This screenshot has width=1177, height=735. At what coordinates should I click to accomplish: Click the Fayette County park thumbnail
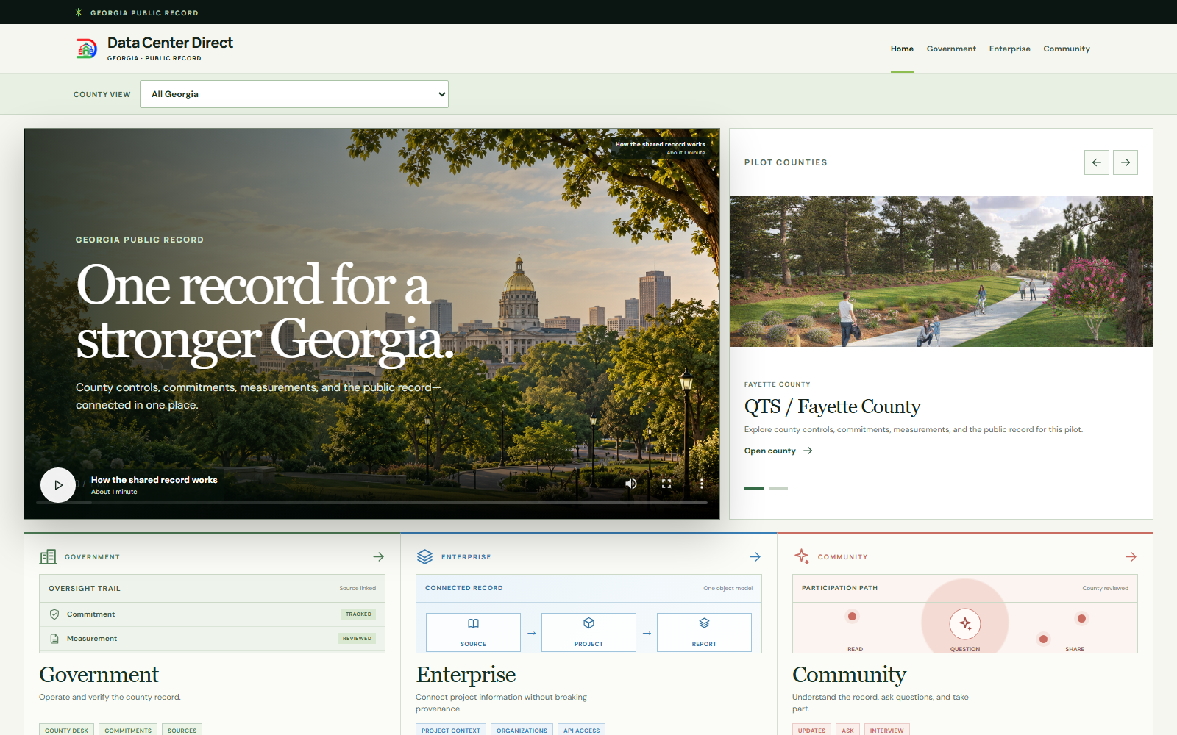[941, 271]
